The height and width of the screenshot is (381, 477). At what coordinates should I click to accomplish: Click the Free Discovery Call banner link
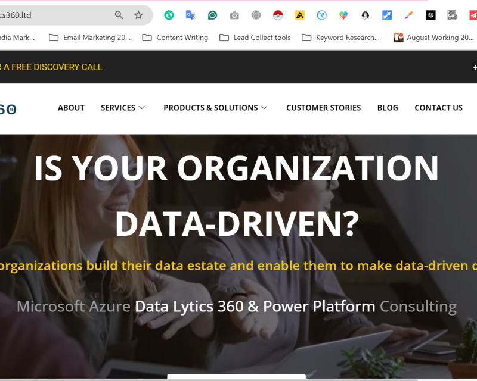tap(51, 67)
